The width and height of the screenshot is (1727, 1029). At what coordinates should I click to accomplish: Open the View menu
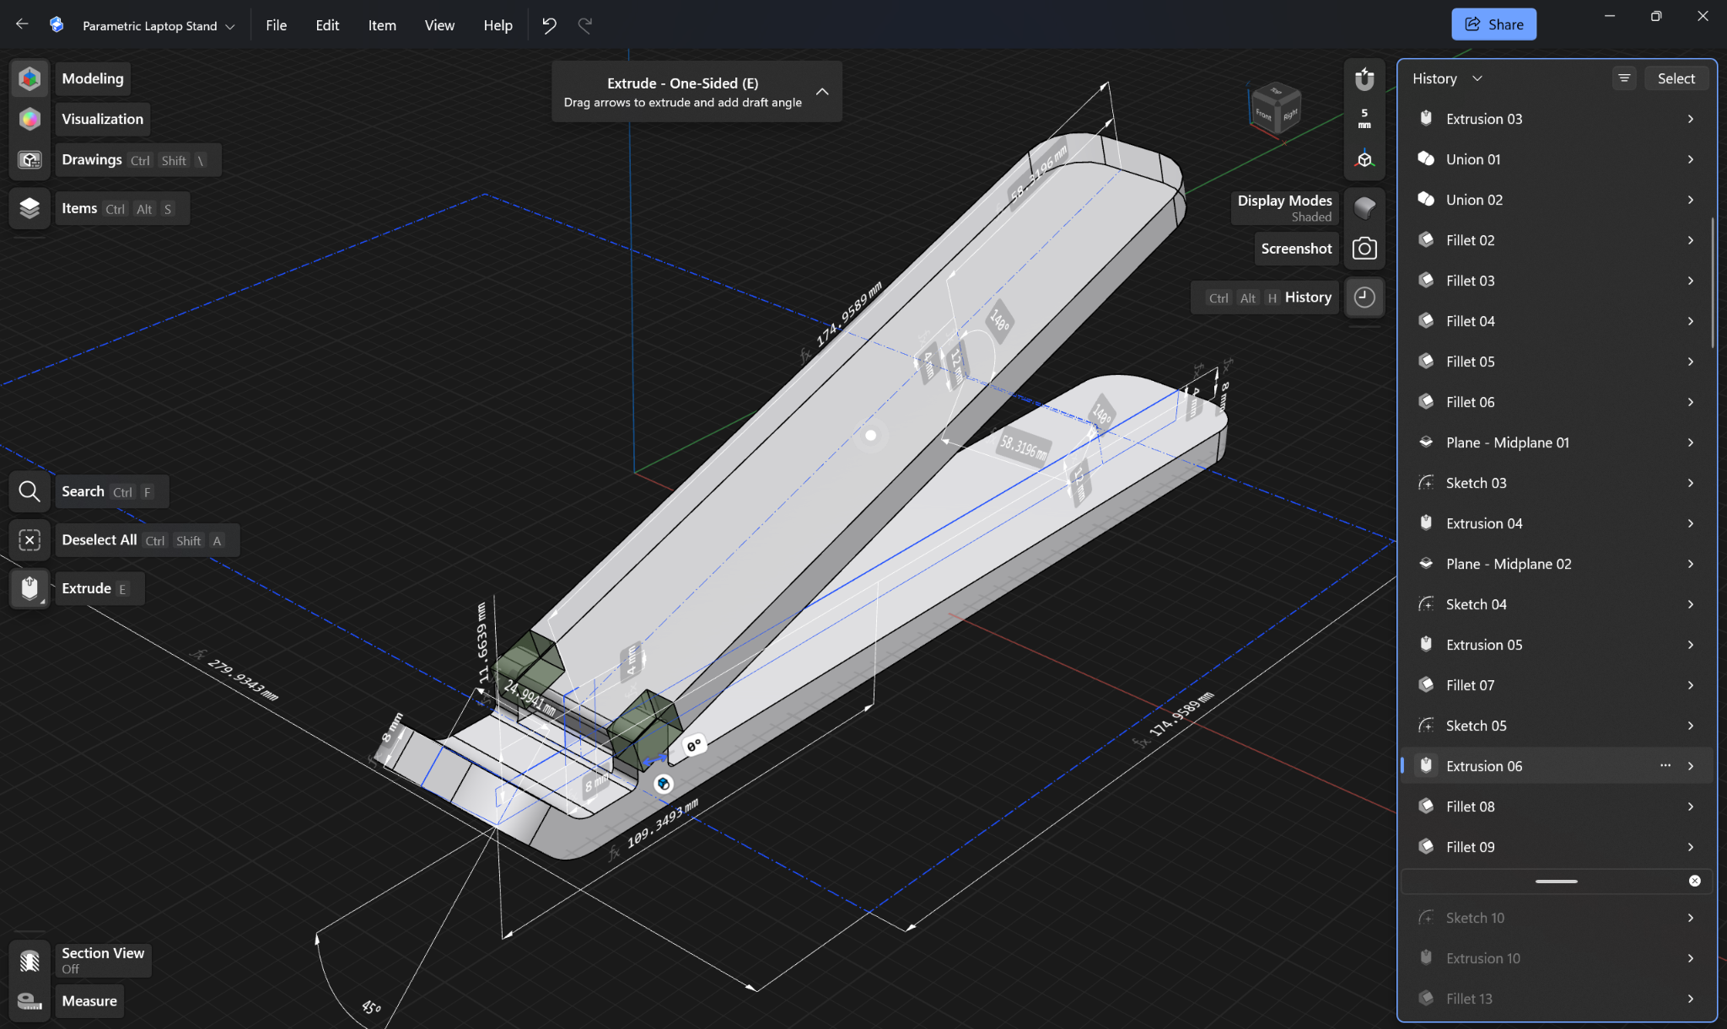[x=439, y=25]
